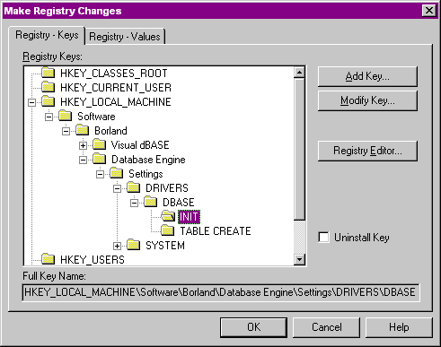
Task: Select the TABLE CREATE folder icon
Action: 168,230
